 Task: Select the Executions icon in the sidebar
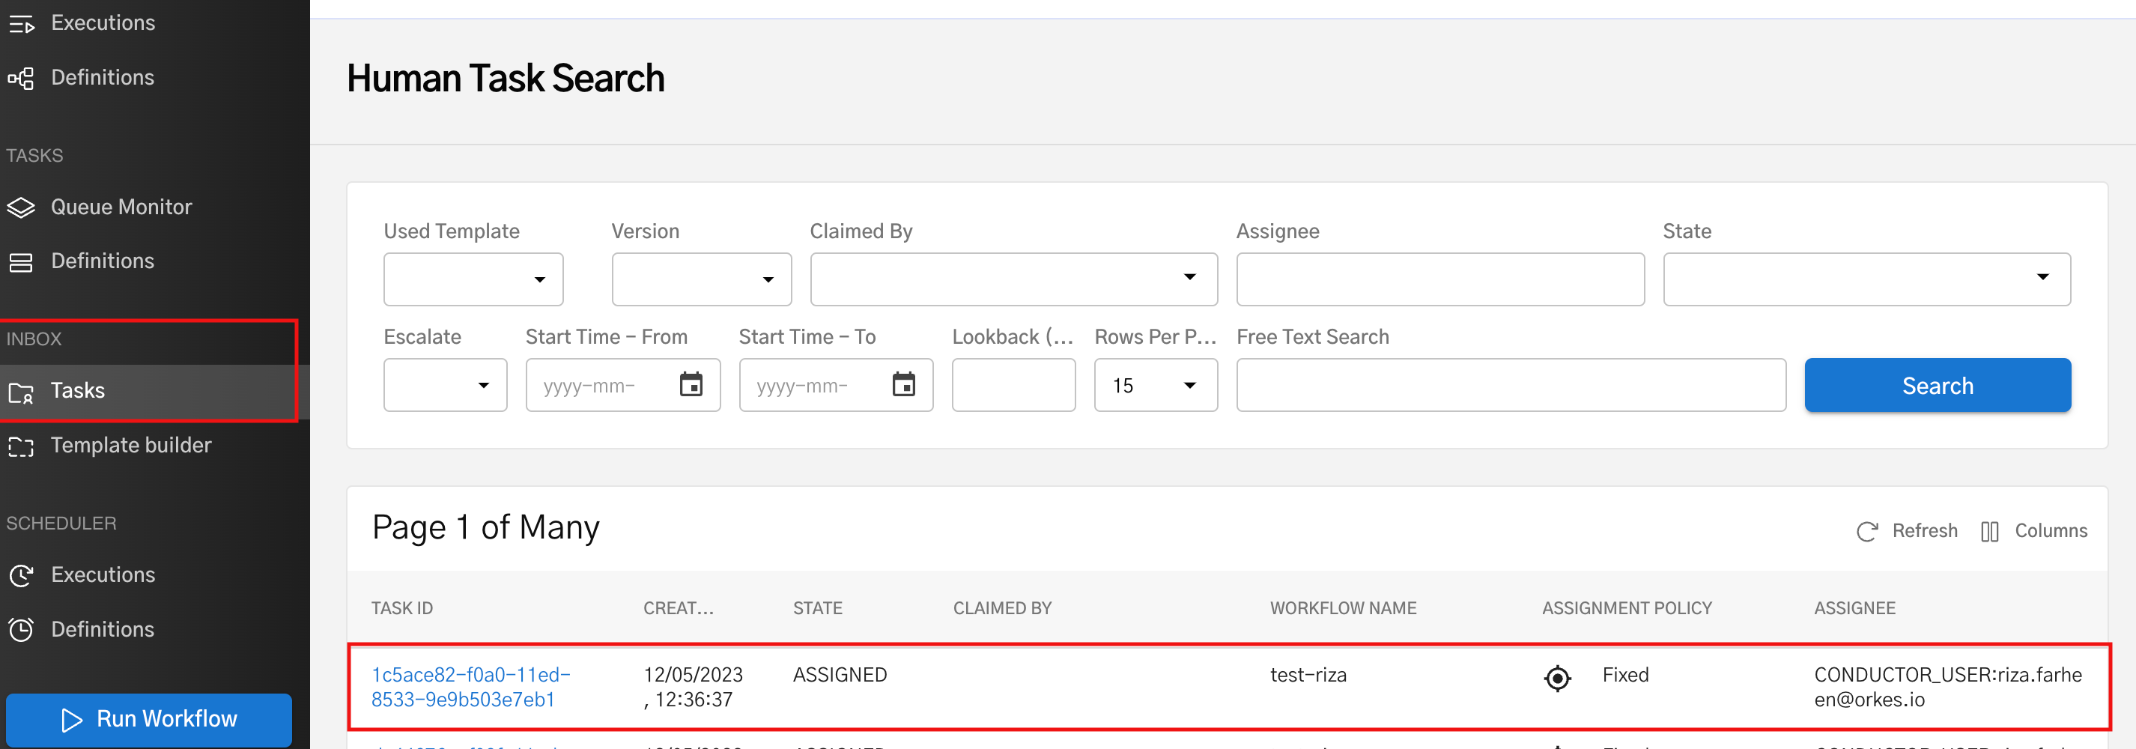[102, 22]
